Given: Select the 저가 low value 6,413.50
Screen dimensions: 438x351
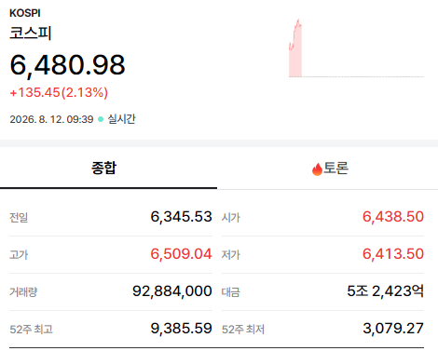Looking at the screenshot, I should pyautogui.click(x=393, y=254).
